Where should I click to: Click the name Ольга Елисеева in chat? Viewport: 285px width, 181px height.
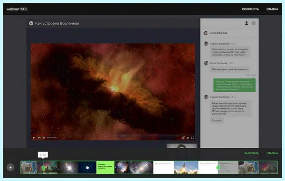pos(218,63)
